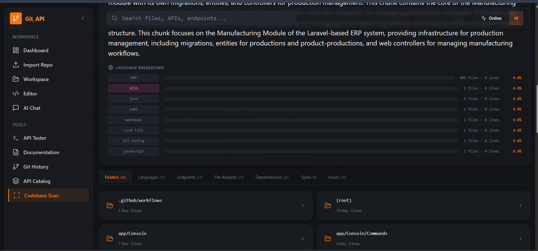Open AI Chat from sidebar

[x=49, y=108]
